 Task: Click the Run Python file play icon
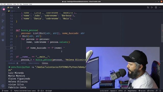[152, 7]
